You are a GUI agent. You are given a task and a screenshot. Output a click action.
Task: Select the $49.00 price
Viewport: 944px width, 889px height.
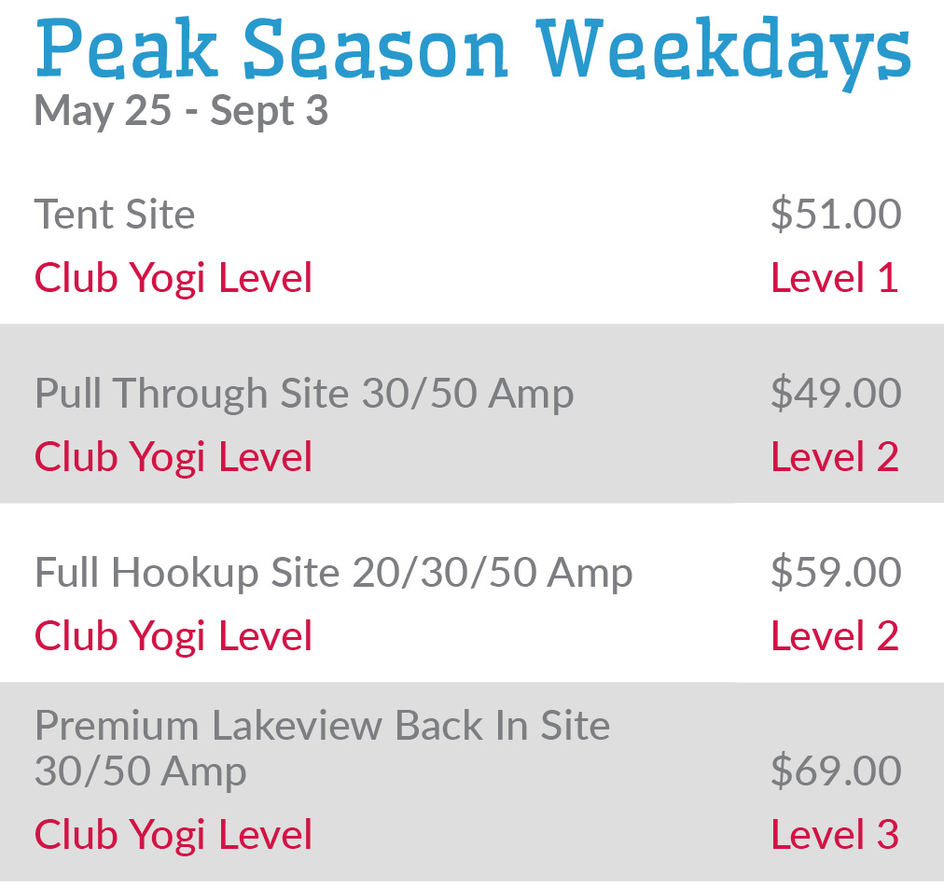pyautogui.click(x=836, y=394)
